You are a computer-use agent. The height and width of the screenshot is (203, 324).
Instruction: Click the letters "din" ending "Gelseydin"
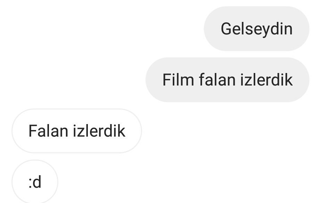click(282, 29)
